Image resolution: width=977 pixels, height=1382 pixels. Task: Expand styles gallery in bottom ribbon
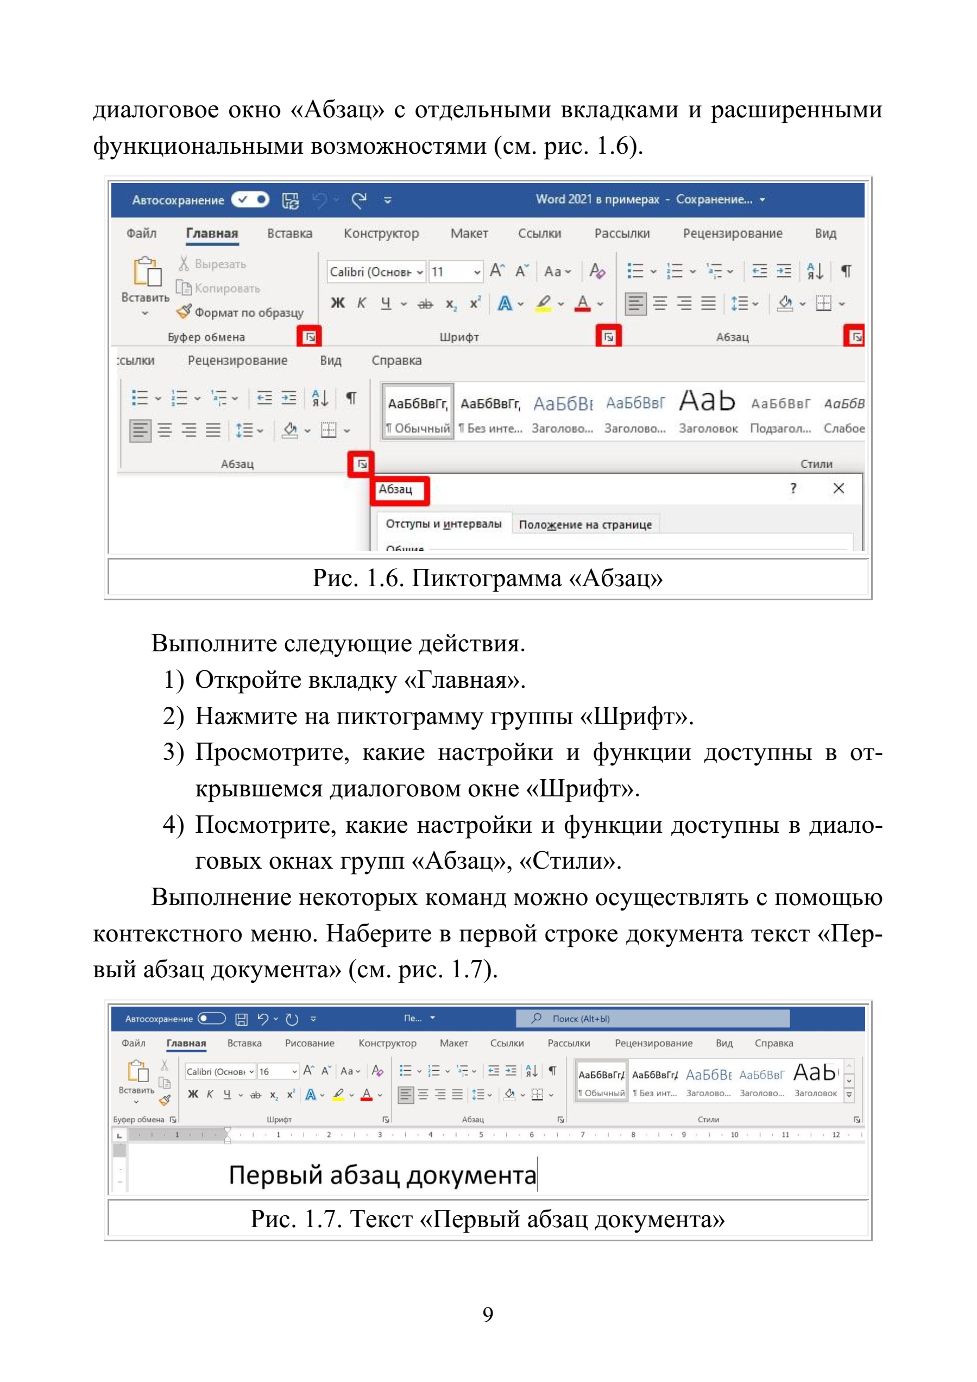pyautogui.click(x=849, y=1095)
